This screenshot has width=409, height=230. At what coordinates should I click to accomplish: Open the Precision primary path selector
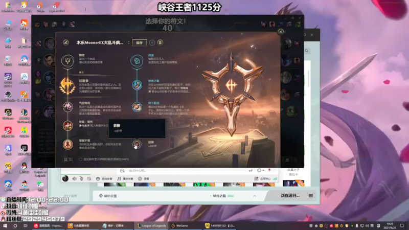pos(67,61)
